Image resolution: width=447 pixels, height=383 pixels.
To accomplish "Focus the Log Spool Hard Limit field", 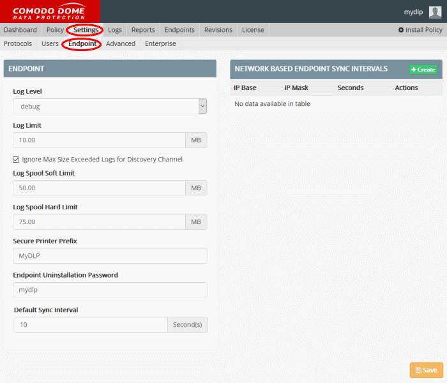I will coord(99,222).
